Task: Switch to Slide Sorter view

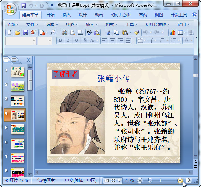Action: click(x=113, y=181)
